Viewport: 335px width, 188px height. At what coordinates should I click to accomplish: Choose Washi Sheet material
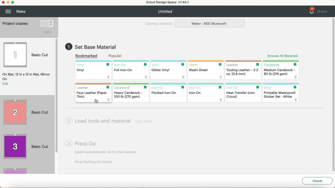(205, 70)
